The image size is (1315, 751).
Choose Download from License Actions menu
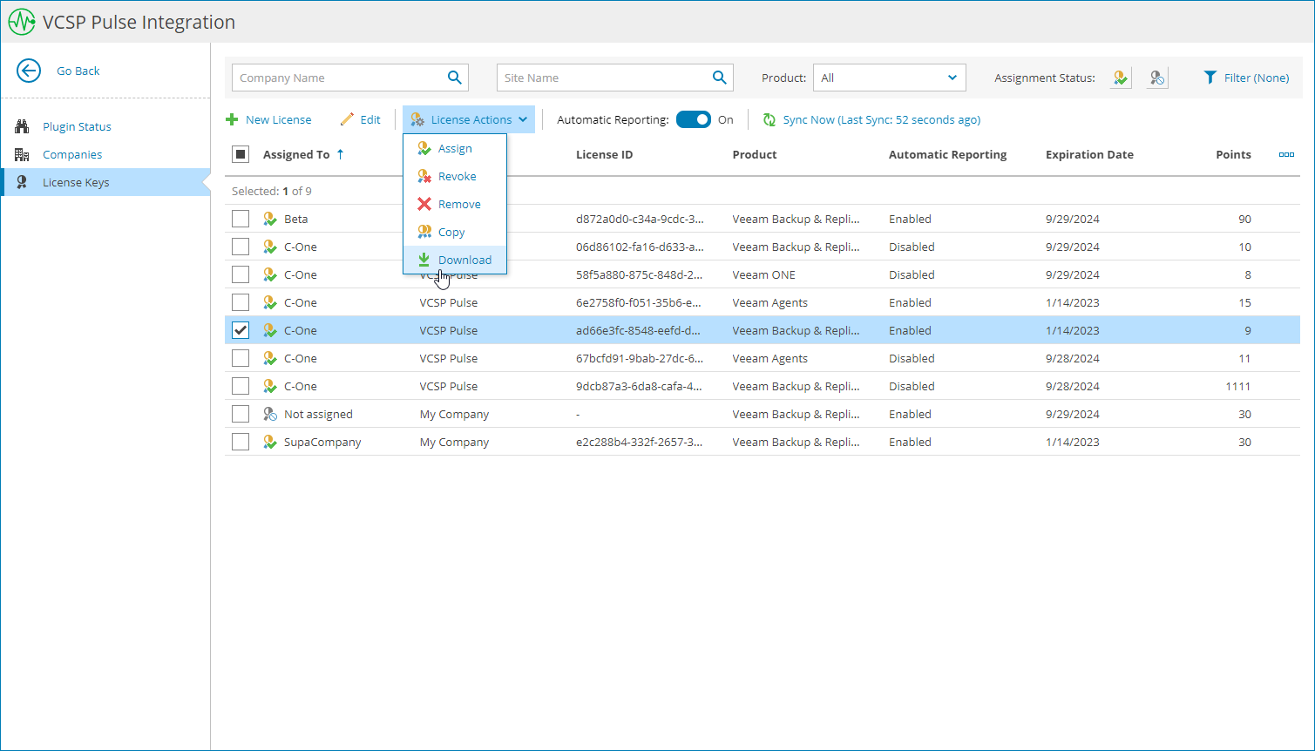pos(455,260)
